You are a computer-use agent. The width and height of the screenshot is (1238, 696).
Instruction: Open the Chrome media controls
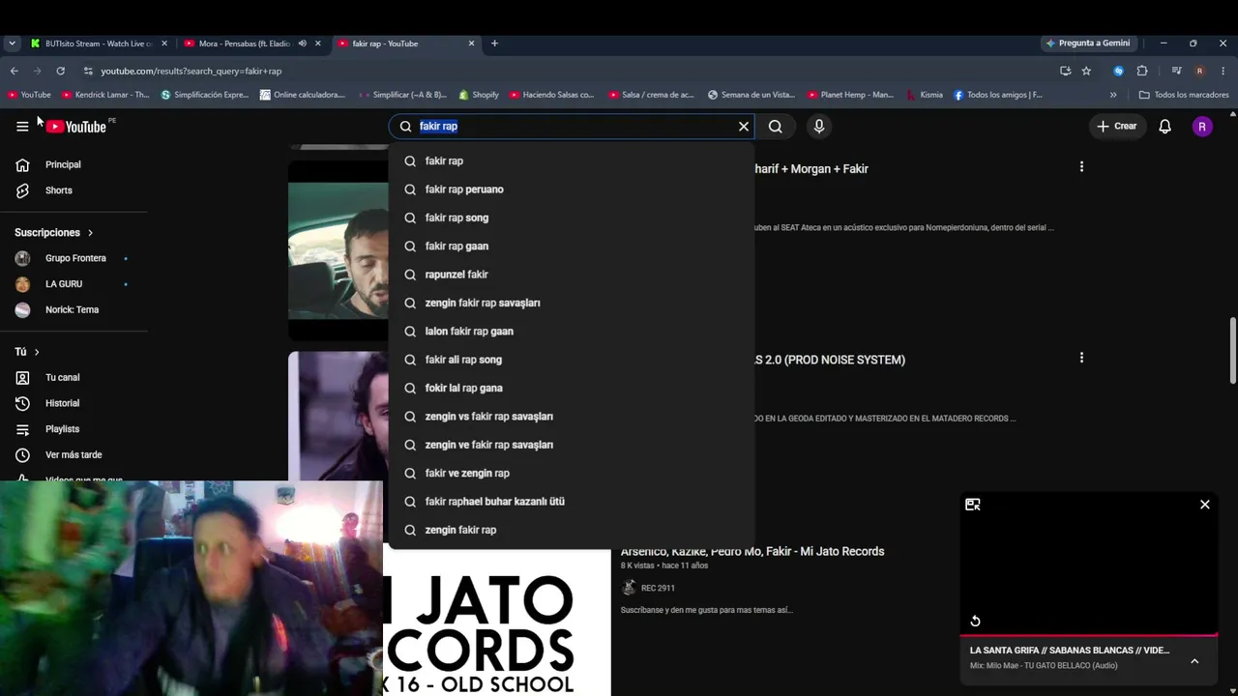coord(1176,71)
